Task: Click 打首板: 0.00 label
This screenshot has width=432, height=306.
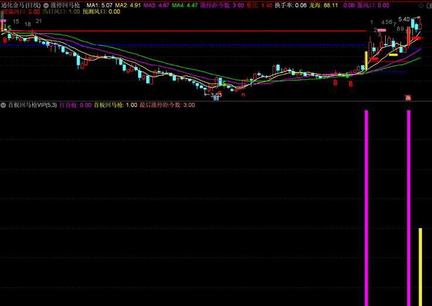Action: pos(75,105)
